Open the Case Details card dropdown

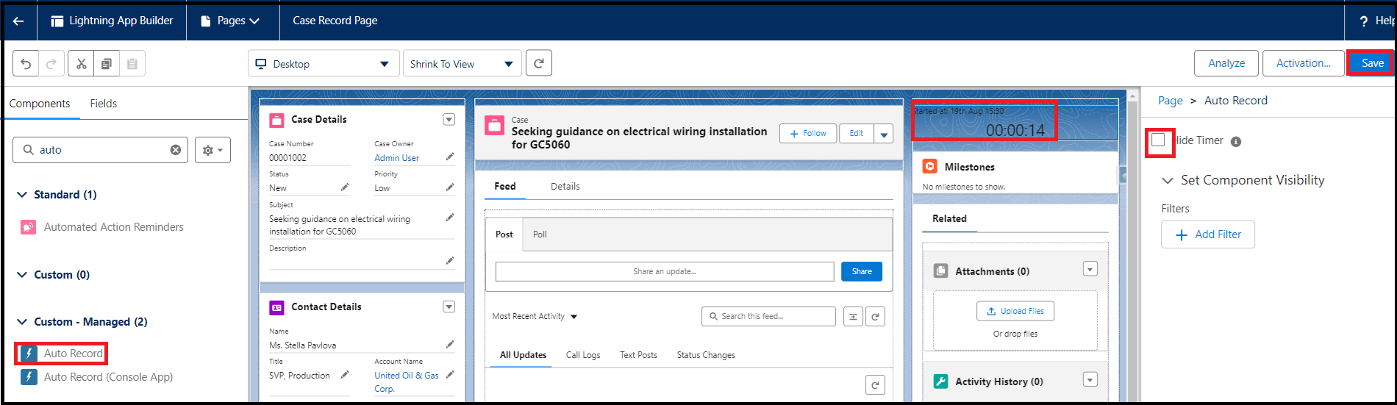pyautogui.click(x=449, y=119)
